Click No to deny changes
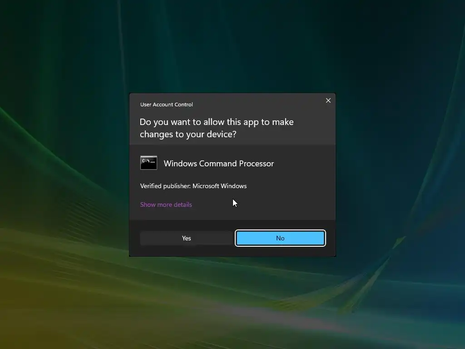 click(280, 238)
